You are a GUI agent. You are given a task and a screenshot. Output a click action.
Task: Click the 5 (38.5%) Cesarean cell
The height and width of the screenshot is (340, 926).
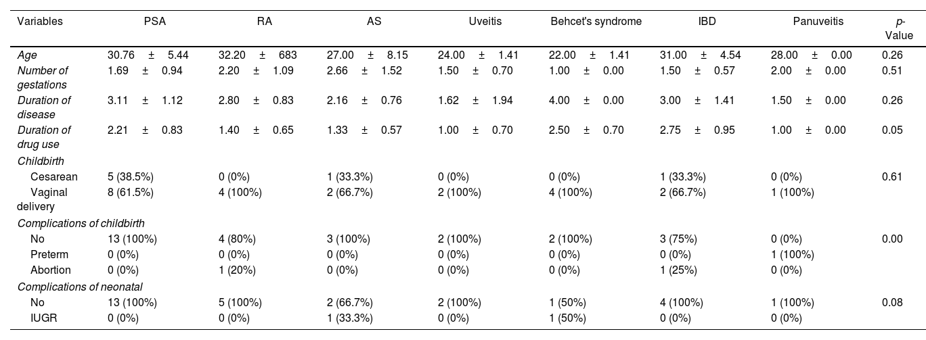click(131, 177)
